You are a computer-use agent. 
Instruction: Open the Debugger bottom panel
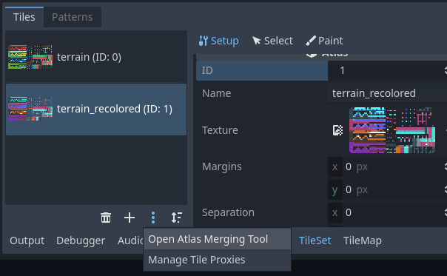pos(81,240)
